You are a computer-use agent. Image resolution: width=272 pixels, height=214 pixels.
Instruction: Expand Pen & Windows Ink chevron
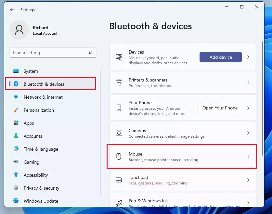coord(248,203)
